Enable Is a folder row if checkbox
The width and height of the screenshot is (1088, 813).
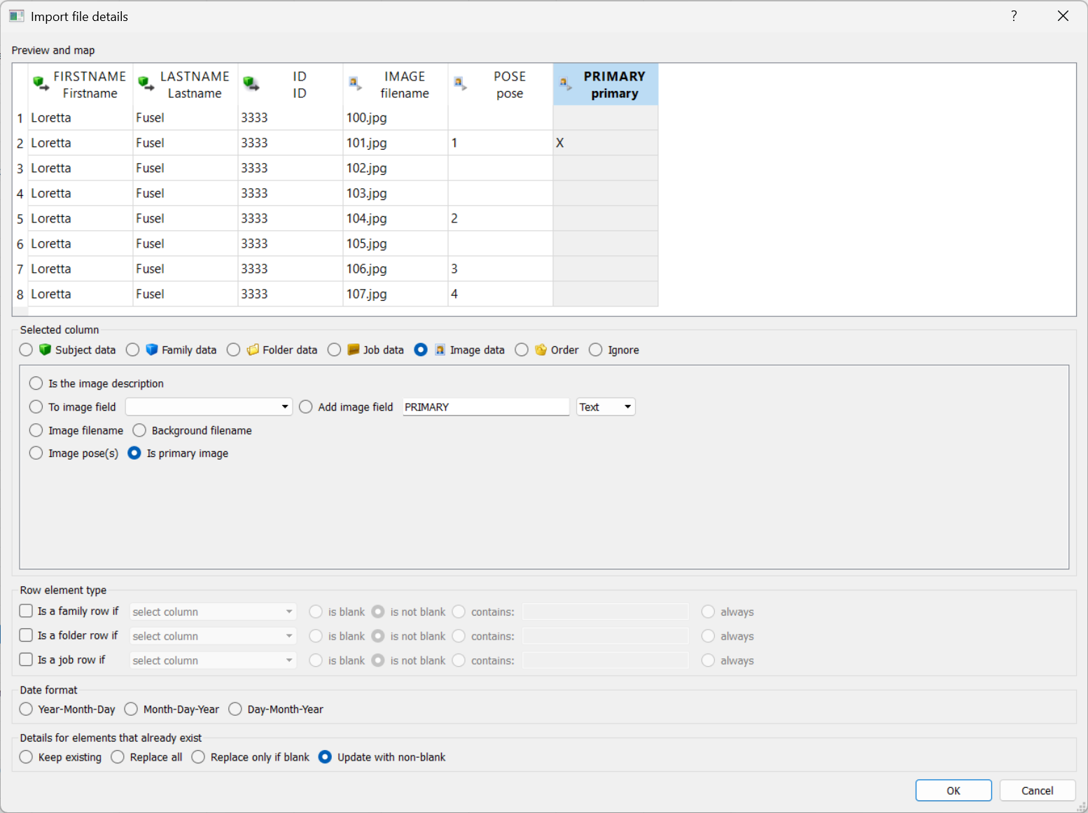coord(26,635)
